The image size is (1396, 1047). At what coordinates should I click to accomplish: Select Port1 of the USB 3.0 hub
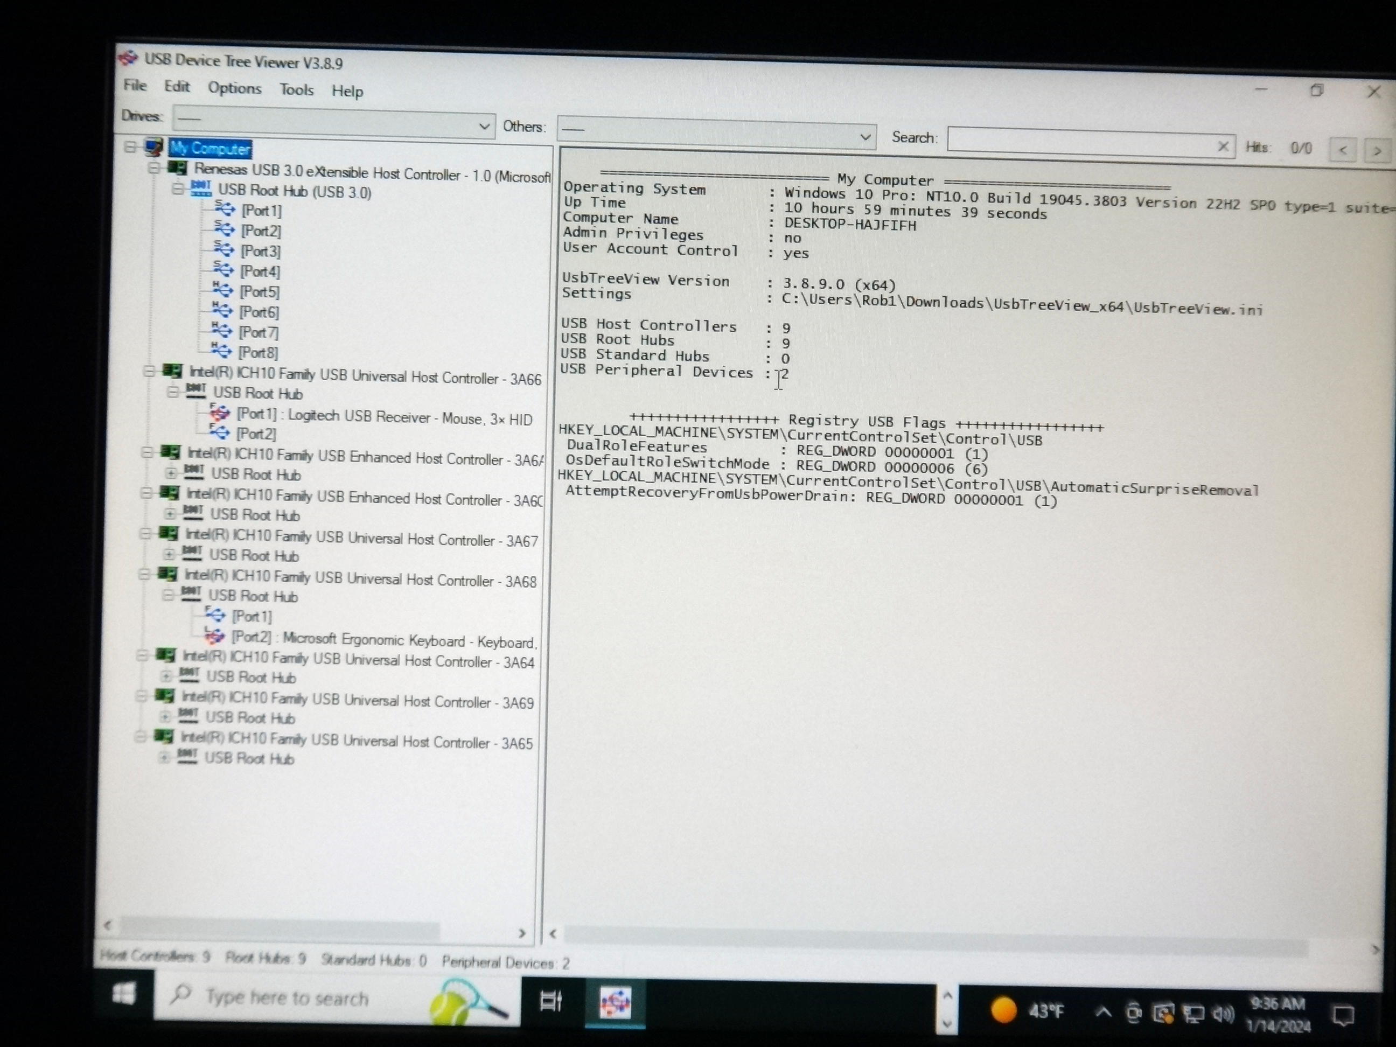click(261, 210)
